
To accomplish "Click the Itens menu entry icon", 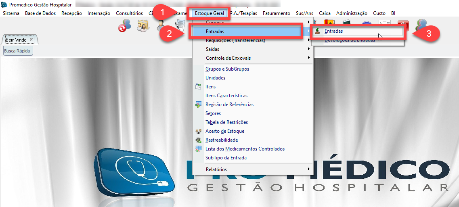I will [x=198, y=87].
